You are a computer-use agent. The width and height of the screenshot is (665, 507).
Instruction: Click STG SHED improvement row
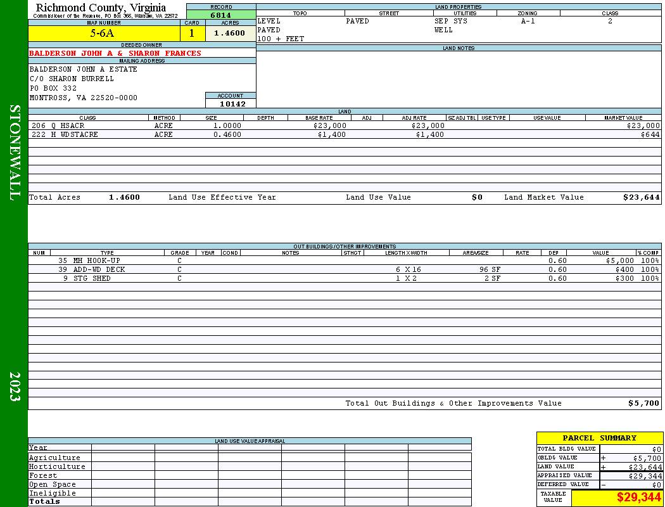click(x=345, y=278)
